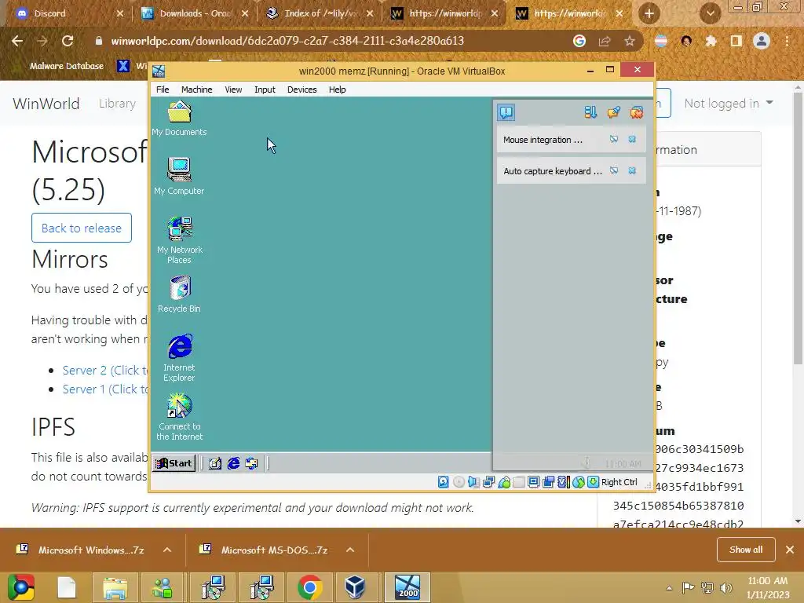The image size is (804, 603).
Task: Select the Recycle Bin desktop icon
Action: pyautogui.click(x=179, y=294)
